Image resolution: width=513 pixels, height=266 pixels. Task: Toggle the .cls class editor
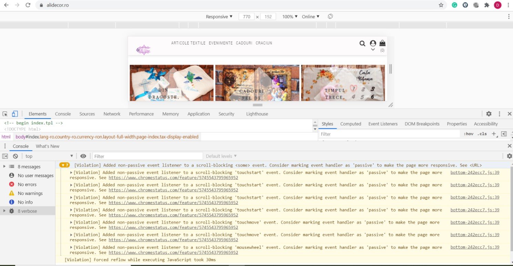(482, 134)
